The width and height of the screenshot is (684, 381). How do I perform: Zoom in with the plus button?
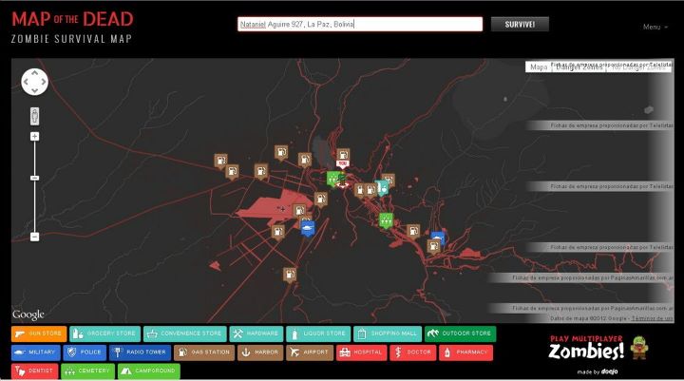34,137
